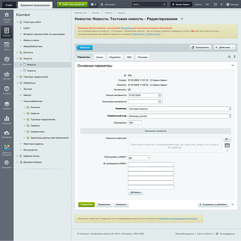Viewport: 241px width, 241px height.
Task: Select the Параметры tab
Action: pyautogui.click(x=84, y=57)
